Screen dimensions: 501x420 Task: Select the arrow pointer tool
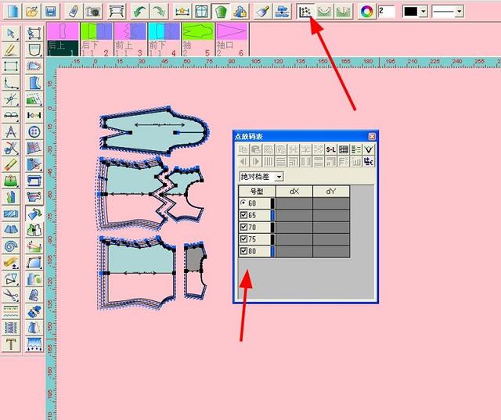pyautogui.click(x=10, y=34)
